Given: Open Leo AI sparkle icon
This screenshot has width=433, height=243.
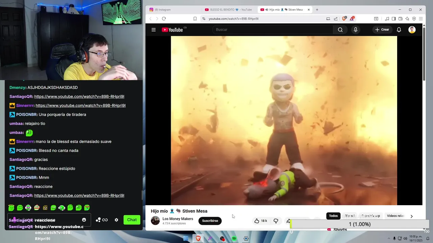Looking at the screenshot, I should point(407,19).
